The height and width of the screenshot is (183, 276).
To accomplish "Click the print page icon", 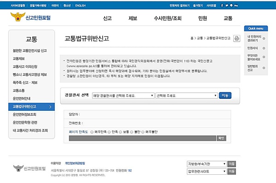I will (236, 38).
